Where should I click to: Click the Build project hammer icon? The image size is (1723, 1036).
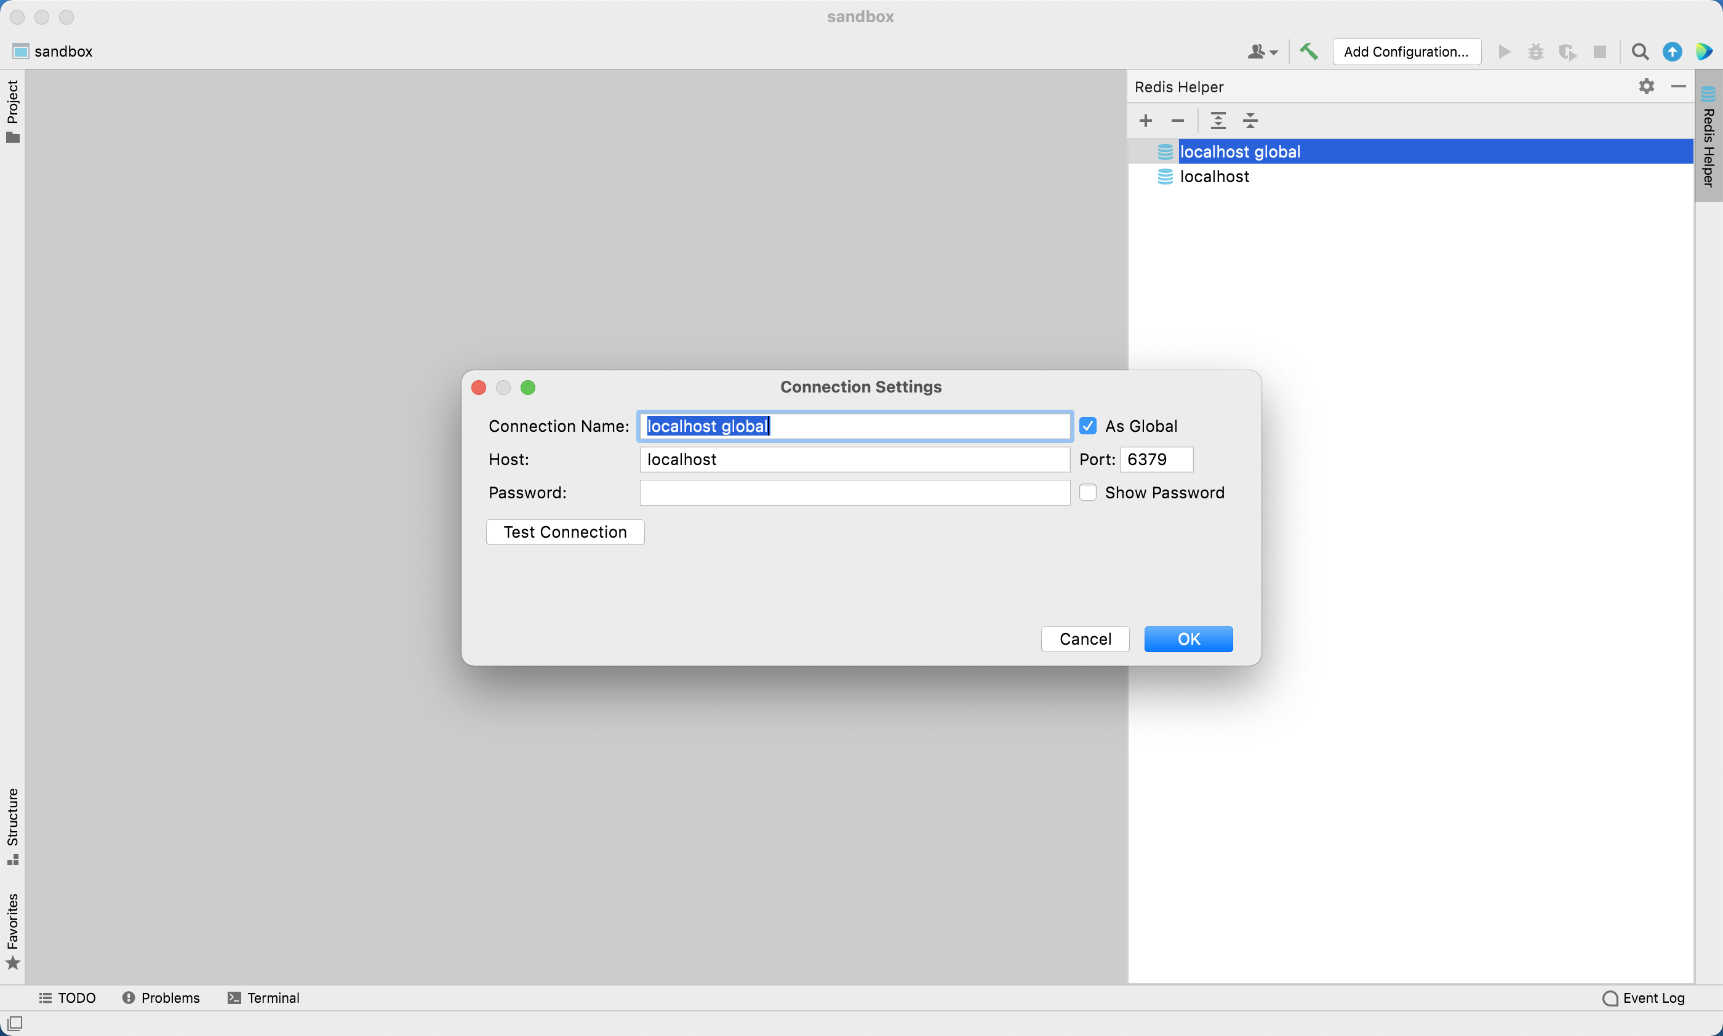[x=1309, y=52]
